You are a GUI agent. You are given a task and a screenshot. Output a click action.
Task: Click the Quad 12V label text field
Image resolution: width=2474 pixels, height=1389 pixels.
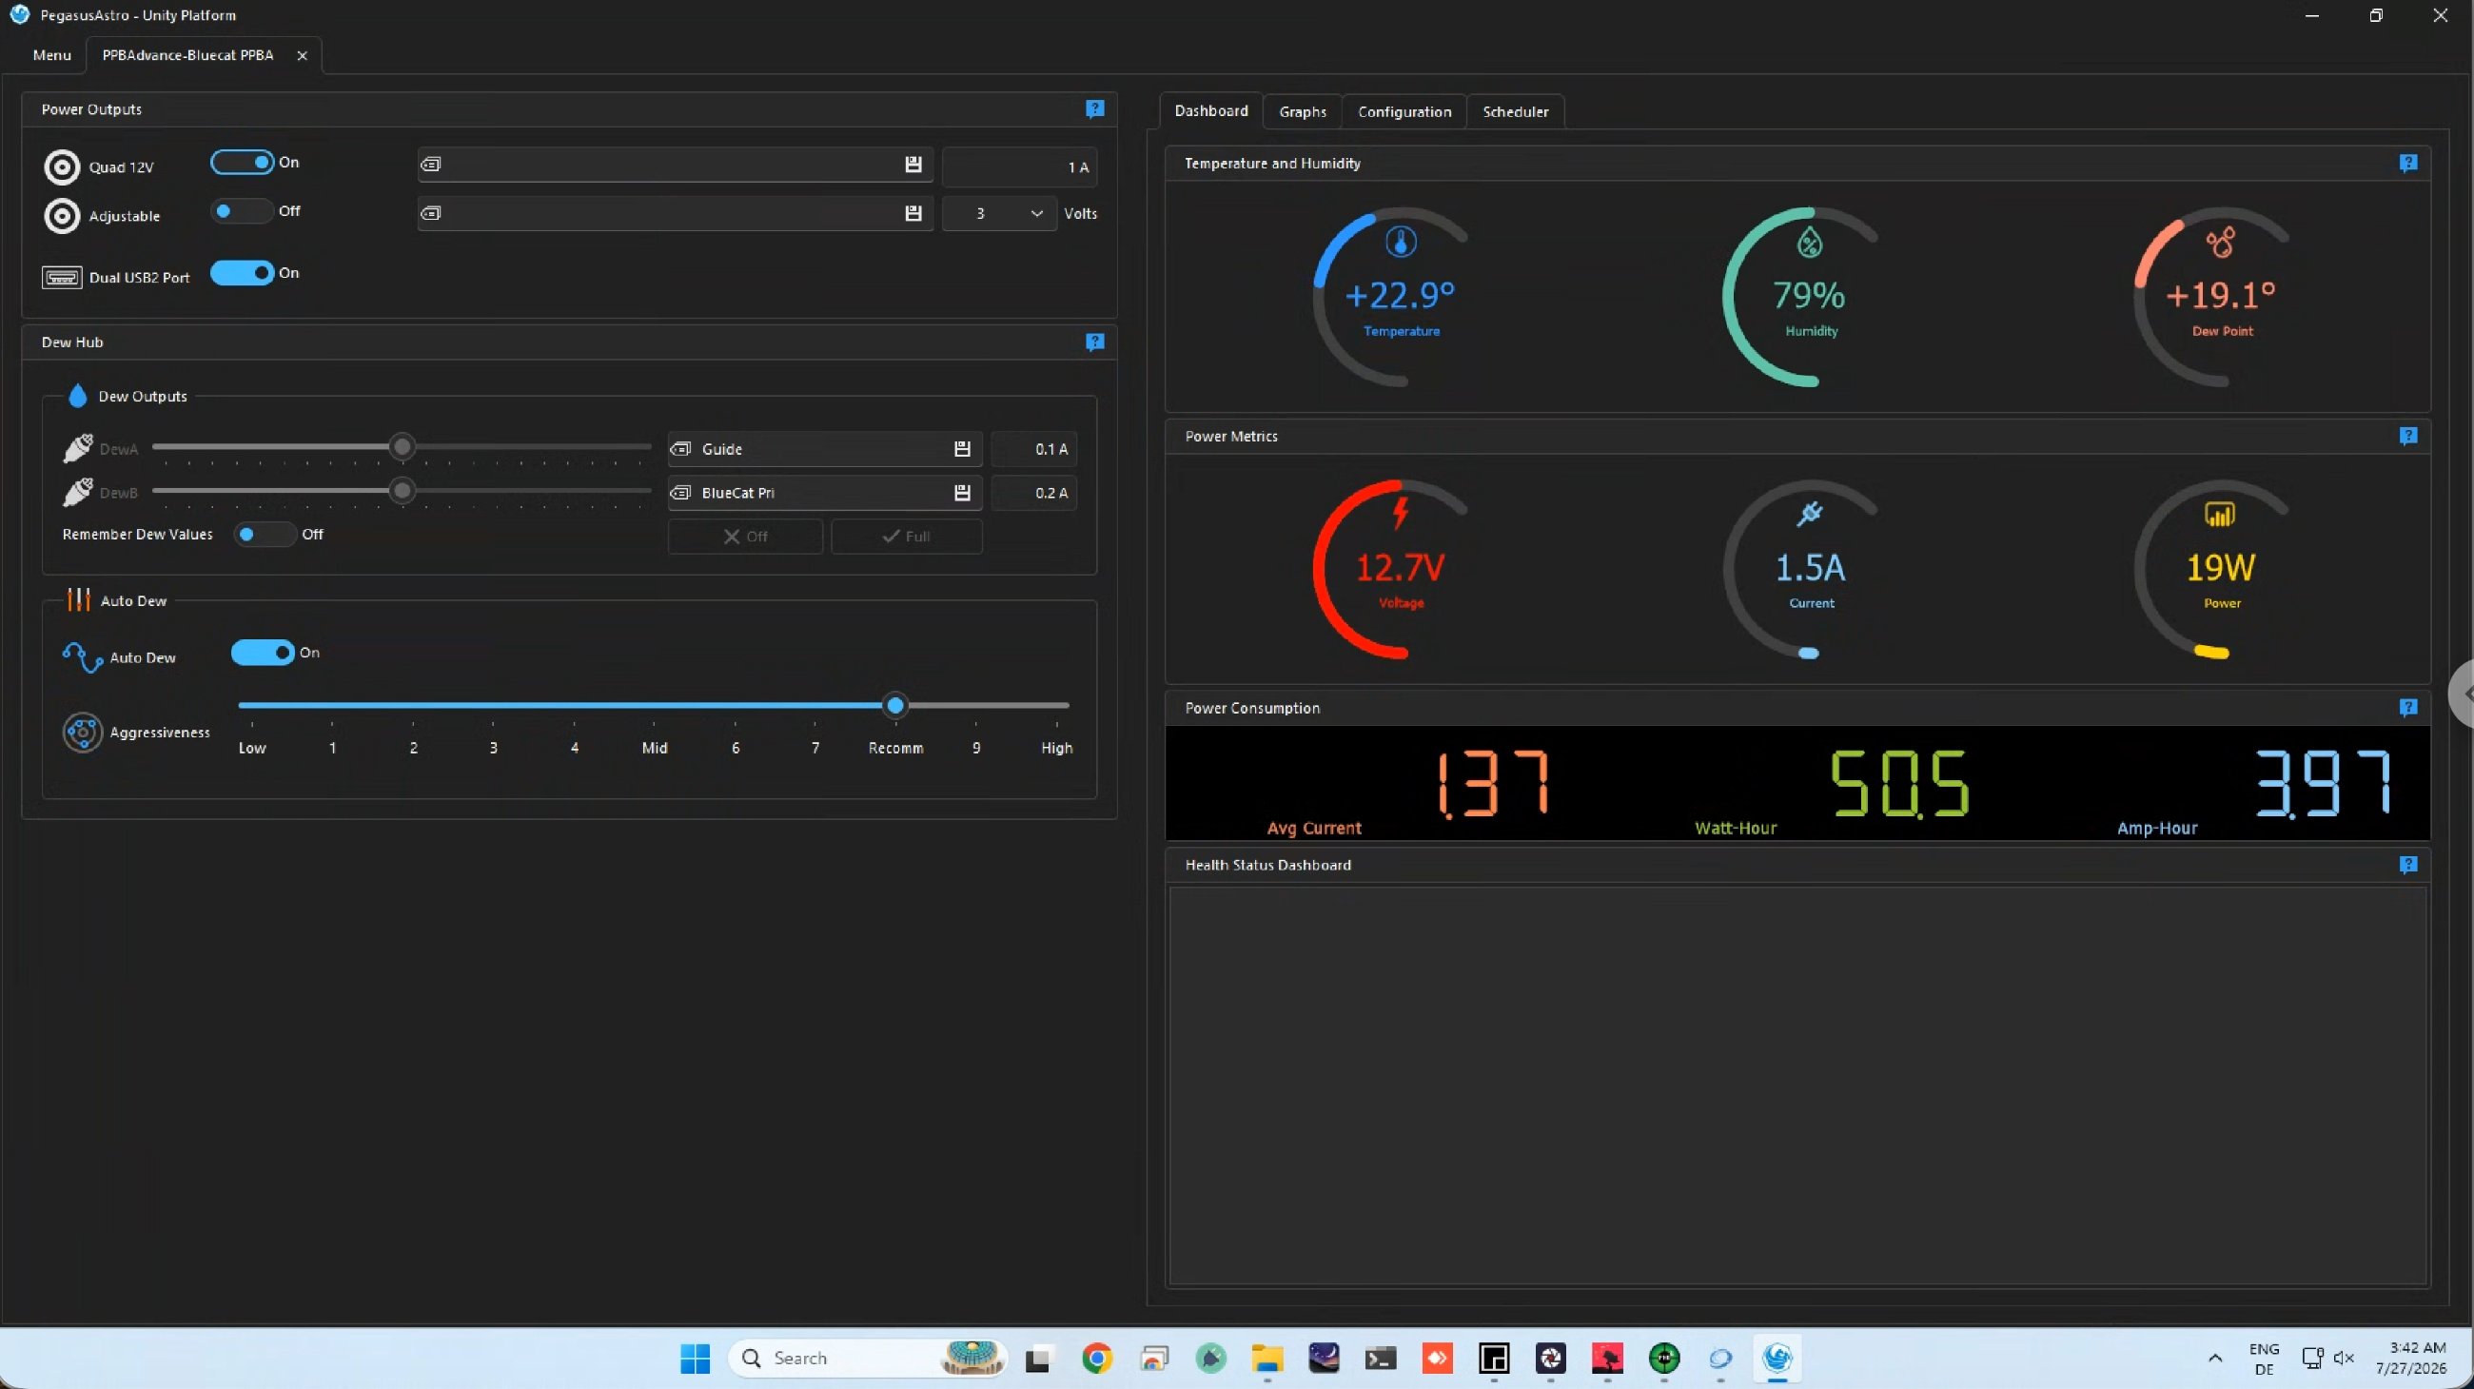tap(676, 166)
